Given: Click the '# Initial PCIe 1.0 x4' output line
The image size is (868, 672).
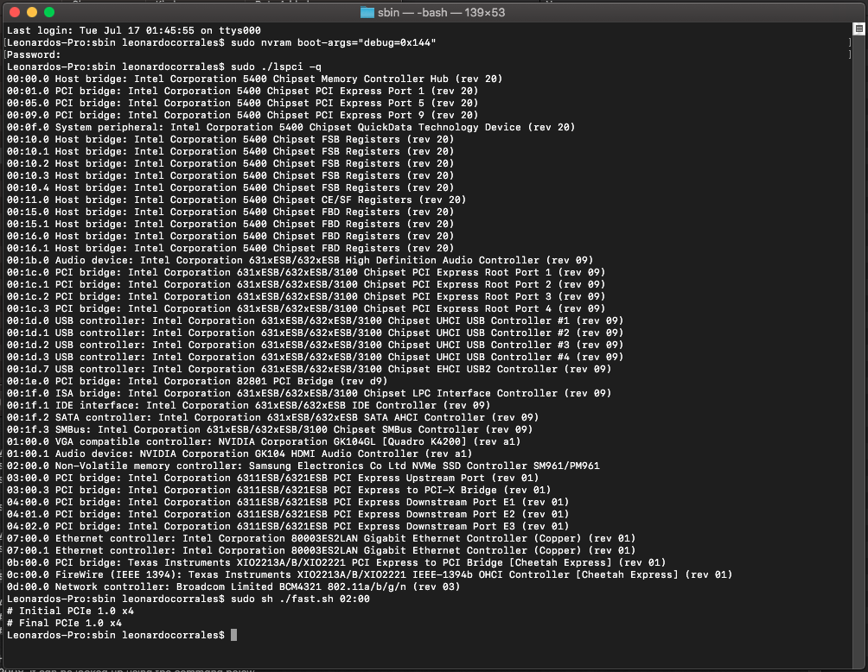Looking at the screenshot, I should point(70,612).
